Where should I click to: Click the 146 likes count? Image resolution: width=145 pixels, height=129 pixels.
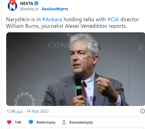coord(18,122)
